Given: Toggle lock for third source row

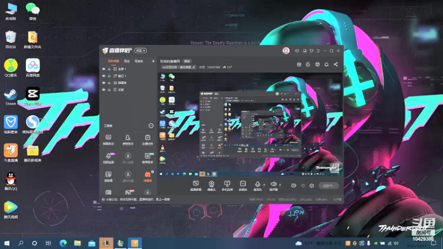Looking at the screenshot, I should click(109, 82).
